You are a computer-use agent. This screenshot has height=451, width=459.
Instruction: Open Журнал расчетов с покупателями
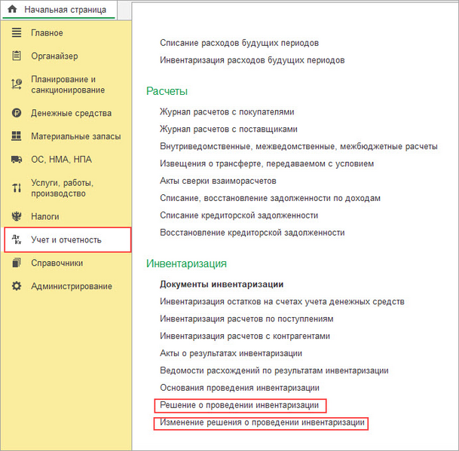[x=227, y=111]
